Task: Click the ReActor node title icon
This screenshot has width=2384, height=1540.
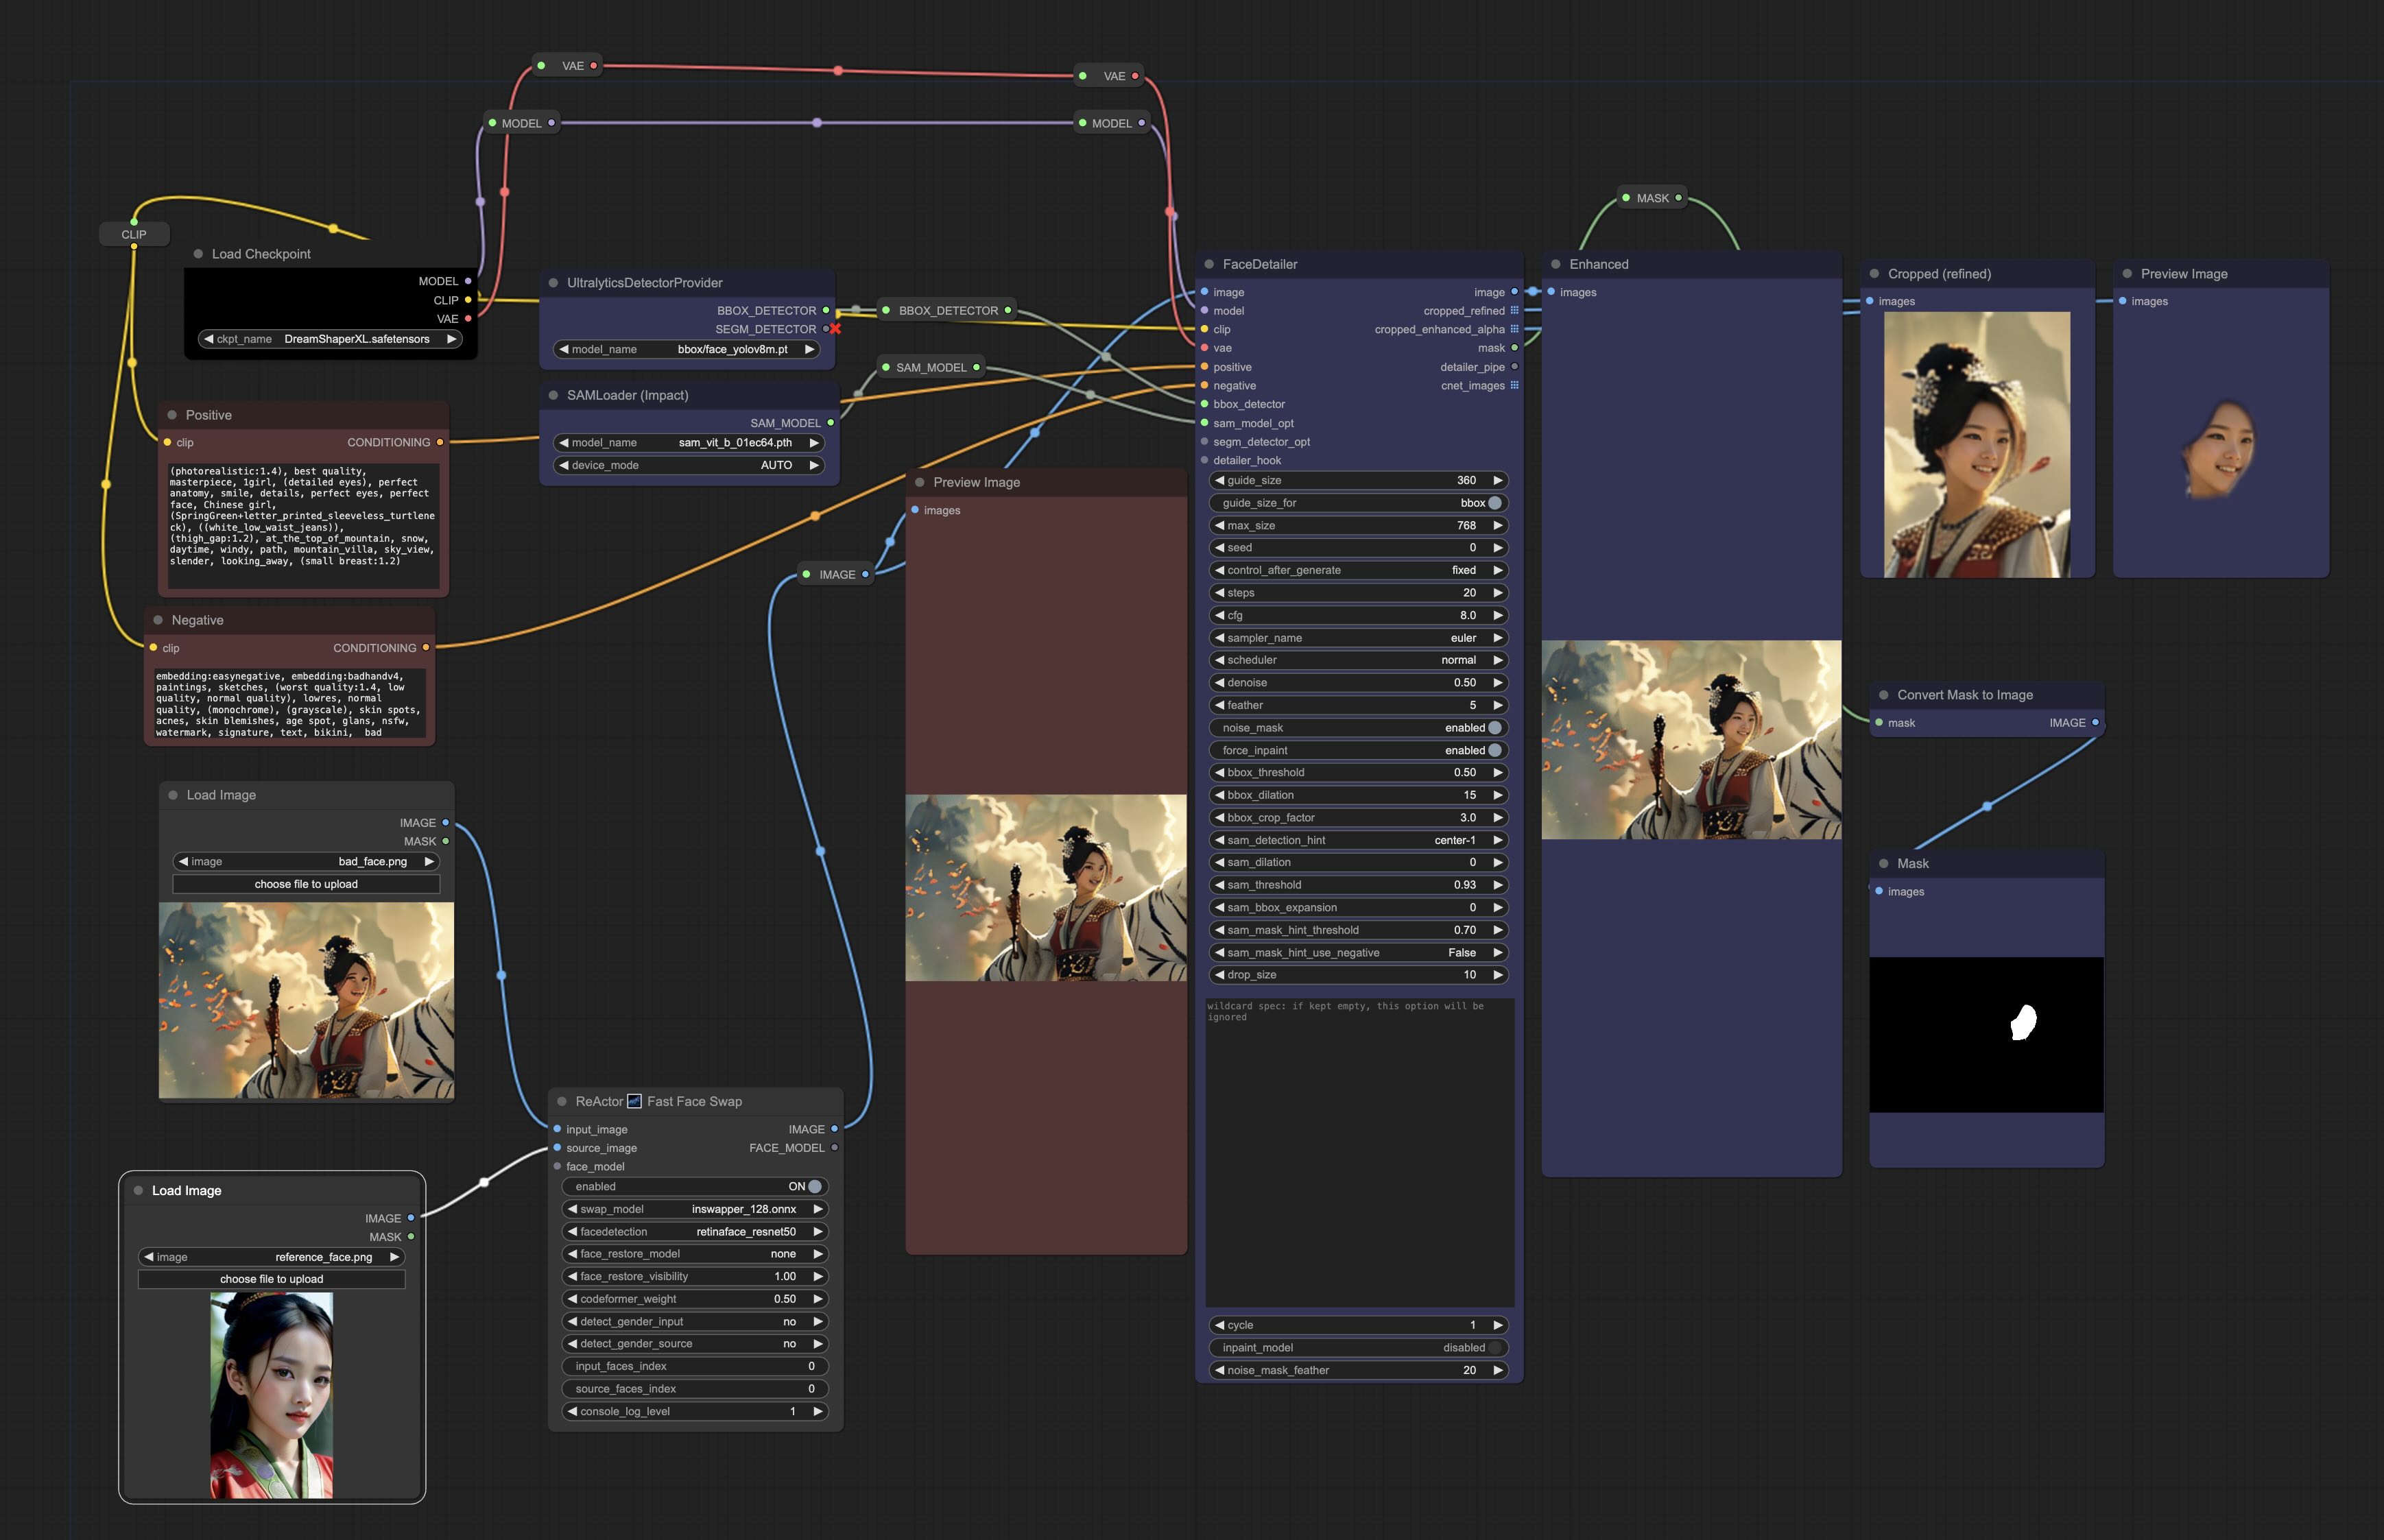Action: coord(634,1101)
